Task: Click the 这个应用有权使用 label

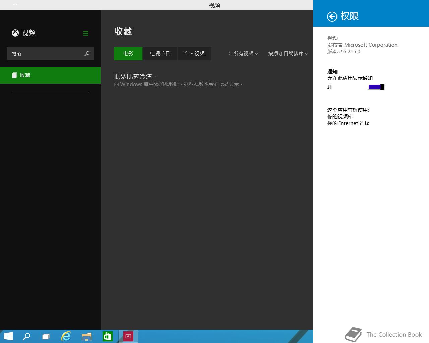Action: [348, 110]
